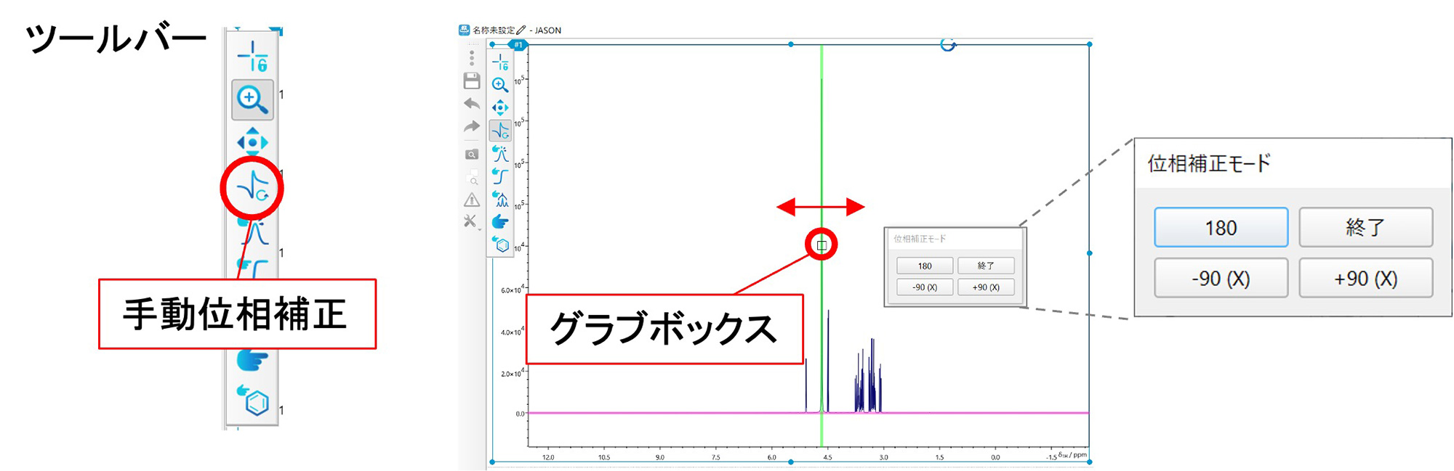Click 180 in the small phase correction dialog
The image size is (1454, 471).
click(x=925, y=266)
